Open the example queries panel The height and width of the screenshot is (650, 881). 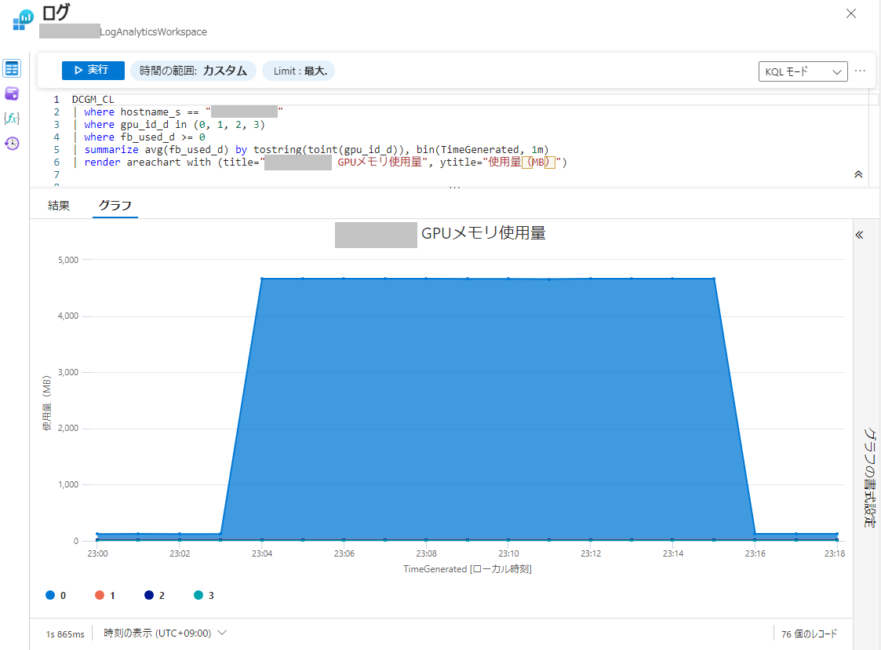11,93
